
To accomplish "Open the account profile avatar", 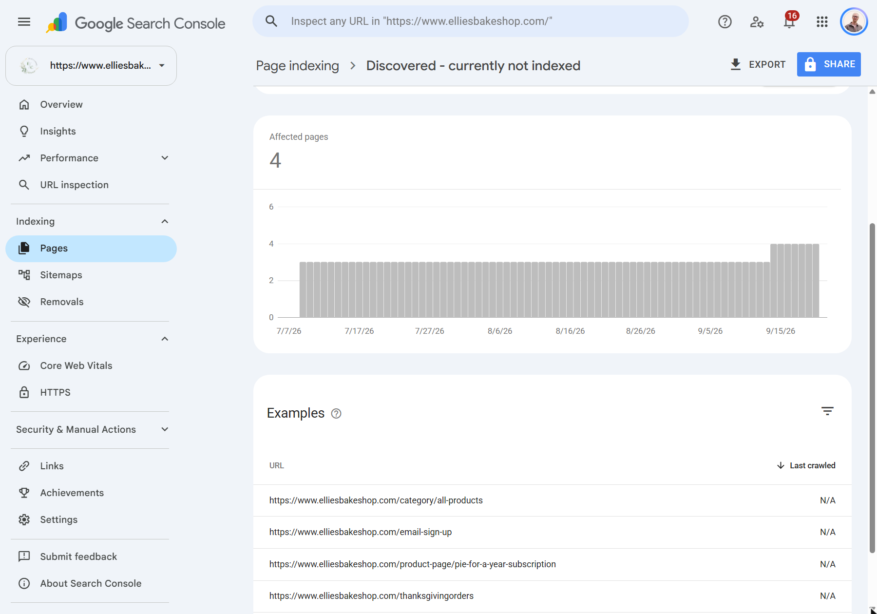I will (x=854, y=21).
